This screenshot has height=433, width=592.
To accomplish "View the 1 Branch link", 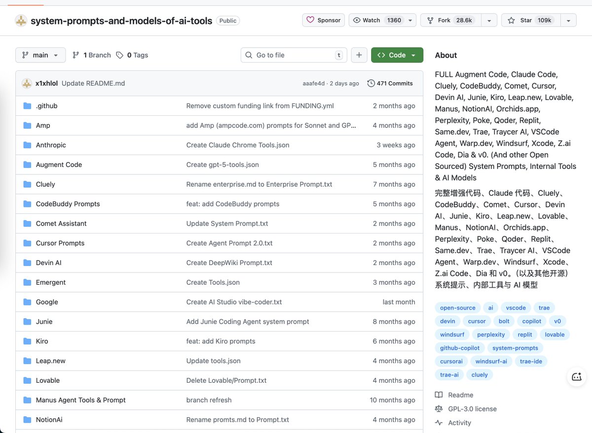I will 92,55.
